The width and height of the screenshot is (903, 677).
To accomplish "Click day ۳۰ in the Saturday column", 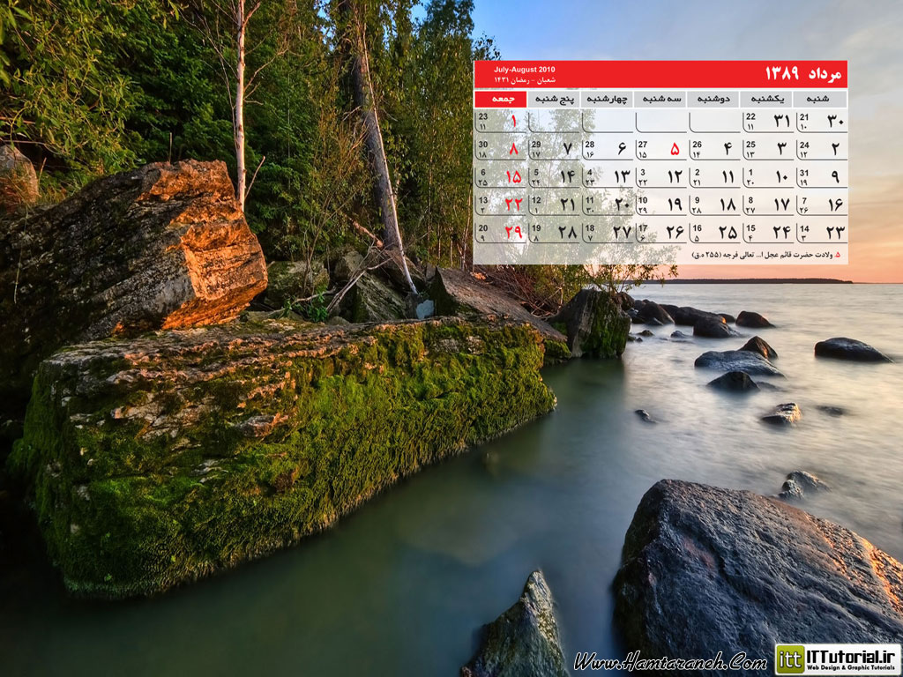I will [834, 122].
